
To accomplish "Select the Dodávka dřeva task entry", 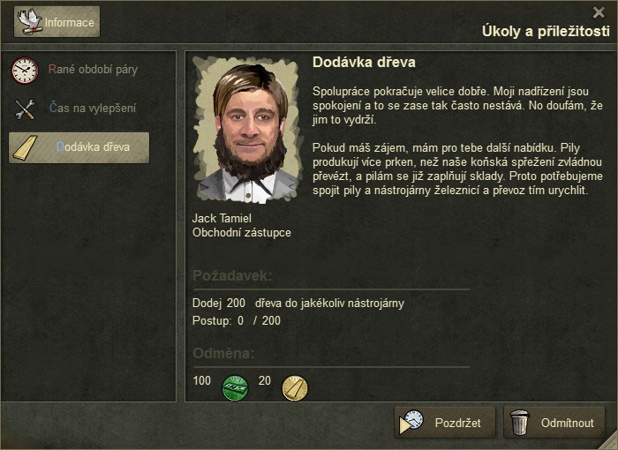I will (79, 147).
